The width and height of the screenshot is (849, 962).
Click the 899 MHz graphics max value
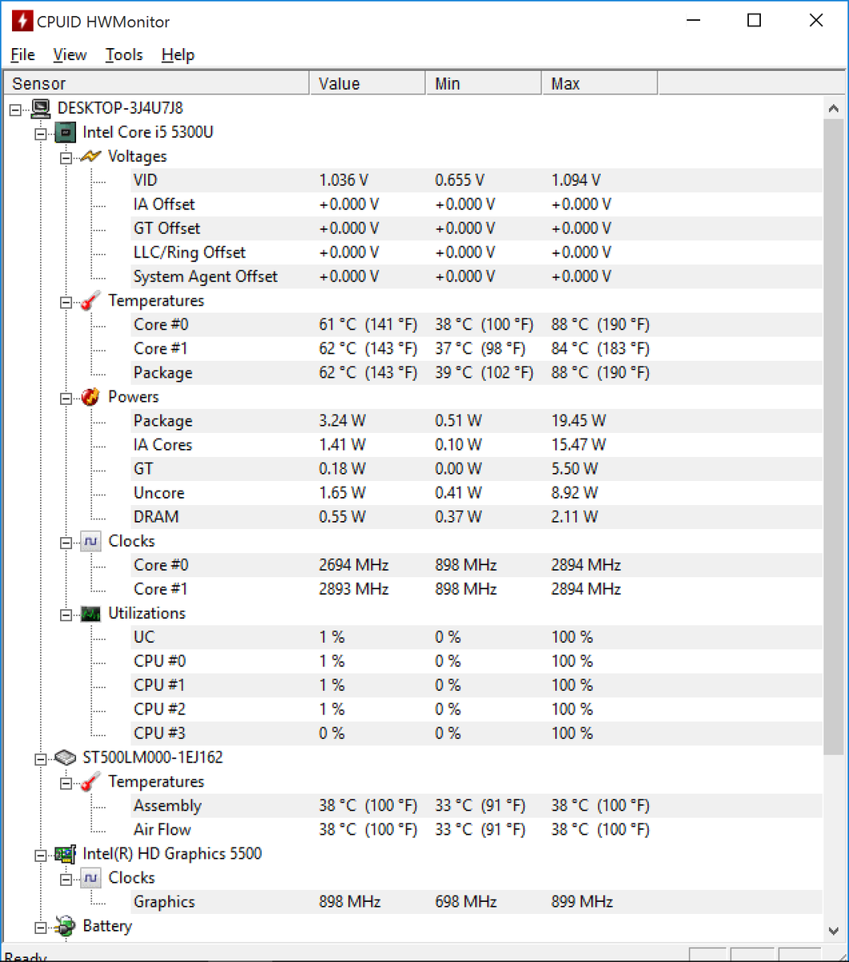point(582,902)
